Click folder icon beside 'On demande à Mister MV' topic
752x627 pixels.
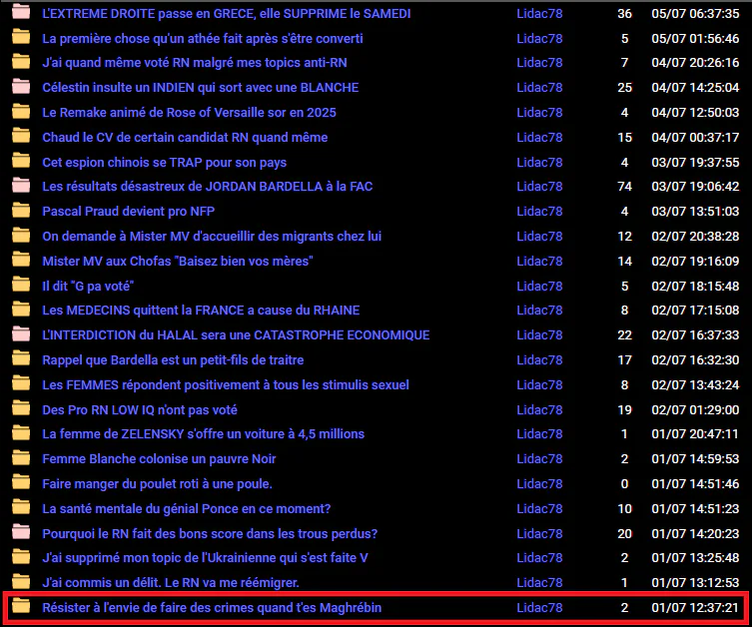point(21,235)
